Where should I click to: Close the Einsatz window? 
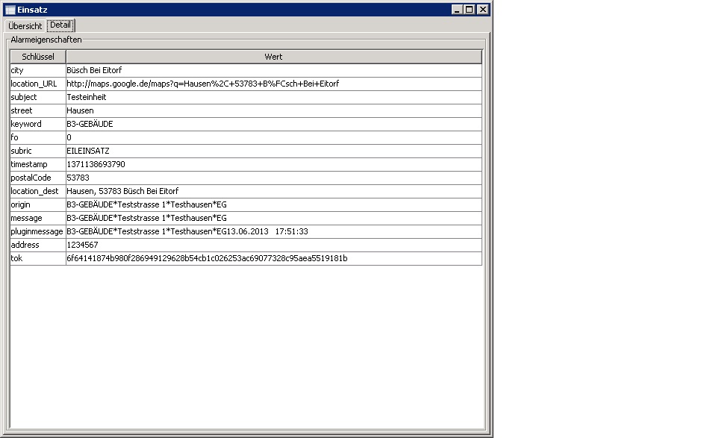click(482, 10)
